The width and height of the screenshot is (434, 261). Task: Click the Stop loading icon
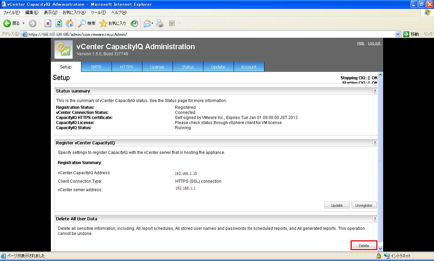tap(48, 23)
